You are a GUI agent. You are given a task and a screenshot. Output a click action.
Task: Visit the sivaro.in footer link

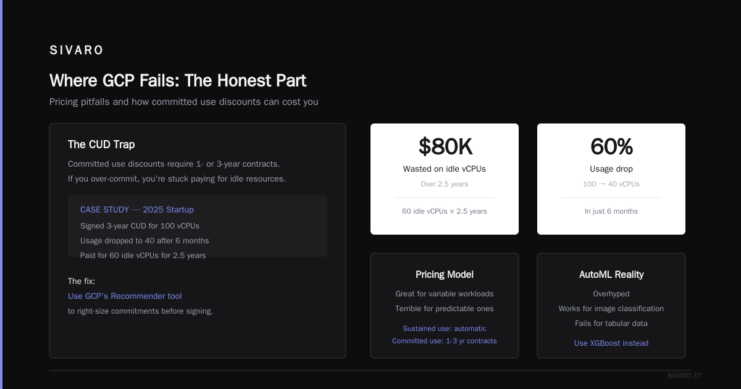[684, 375]
